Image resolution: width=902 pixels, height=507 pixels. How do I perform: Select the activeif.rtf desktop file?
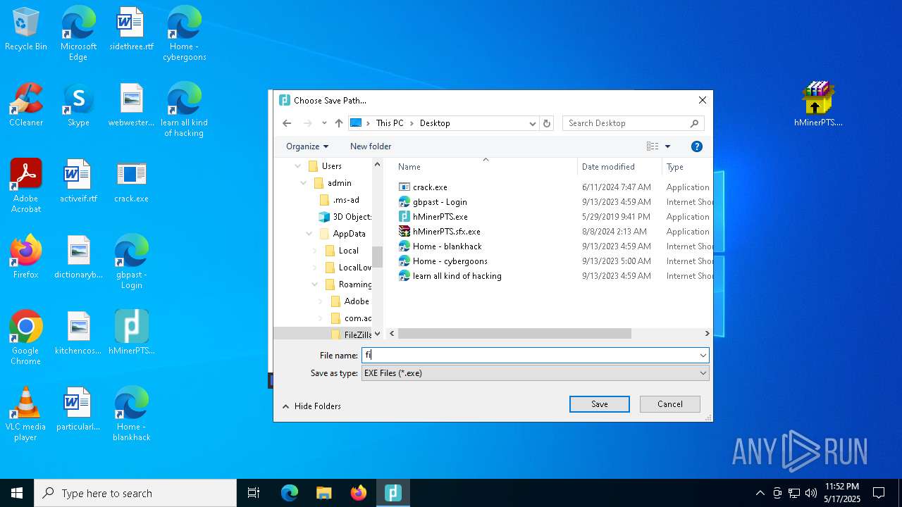coord(78,182)
